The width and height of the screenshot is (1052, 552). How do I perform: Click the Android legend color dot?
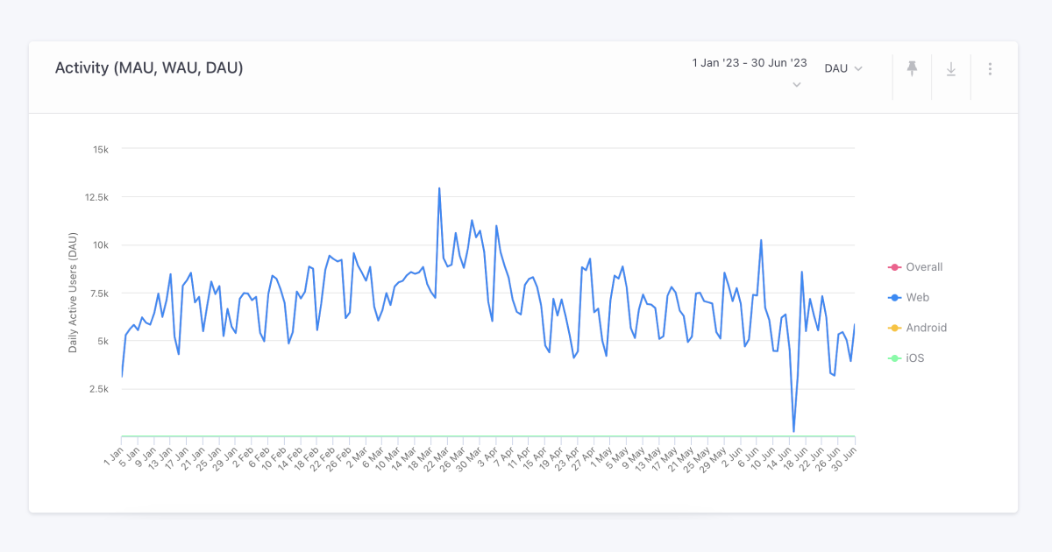[x=895, y=328]
